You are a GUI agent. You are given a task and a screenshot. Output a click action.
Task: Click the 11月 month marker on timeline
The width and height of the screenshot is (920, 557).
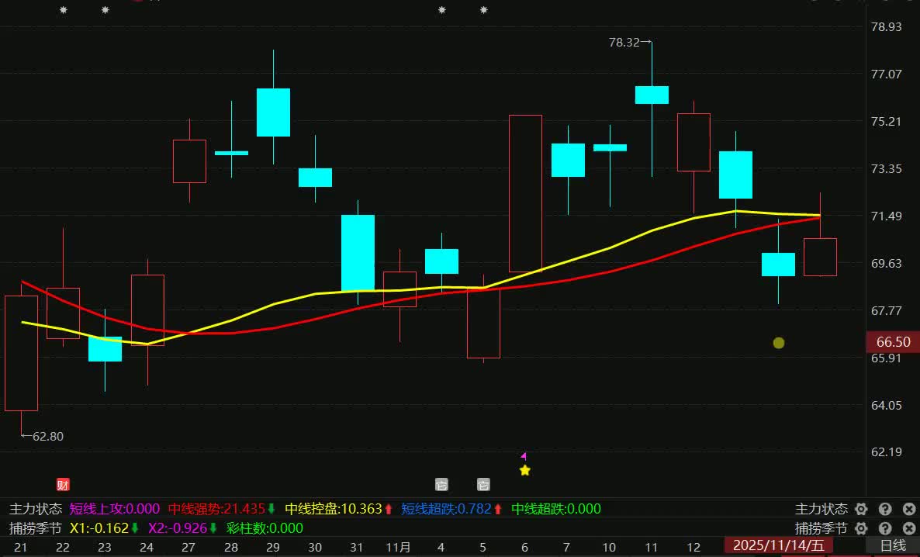click(x=399, y=547)
